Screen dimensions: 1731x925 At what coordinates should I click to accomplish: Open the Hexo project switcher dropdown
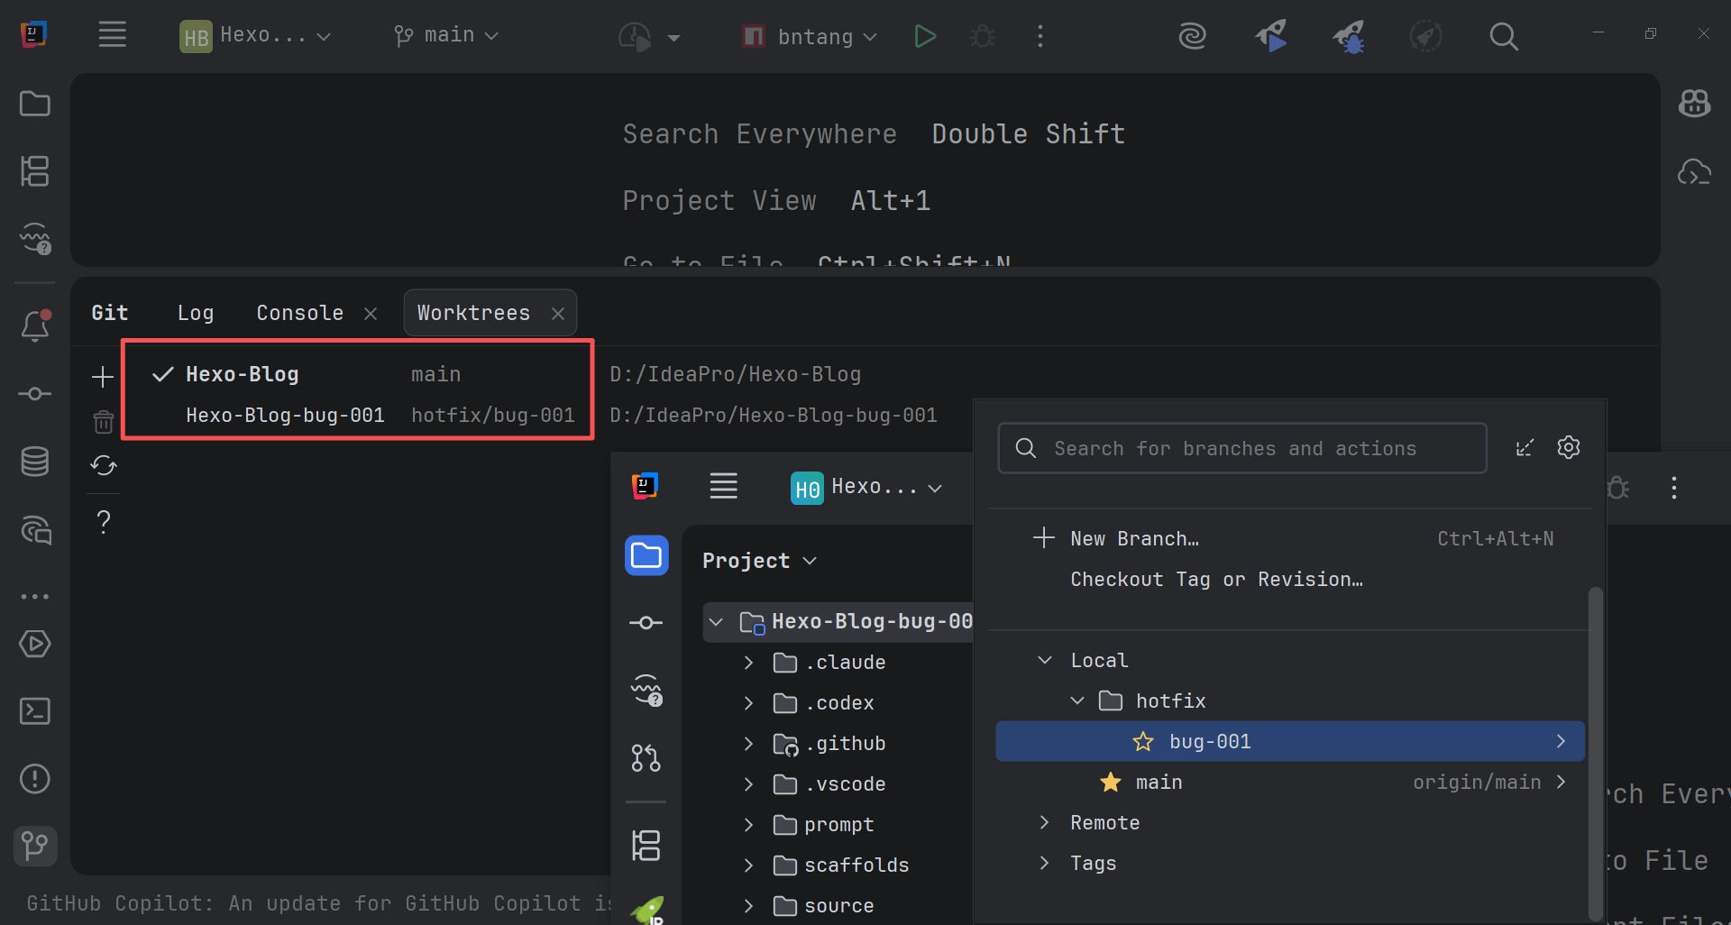point(256,36)
